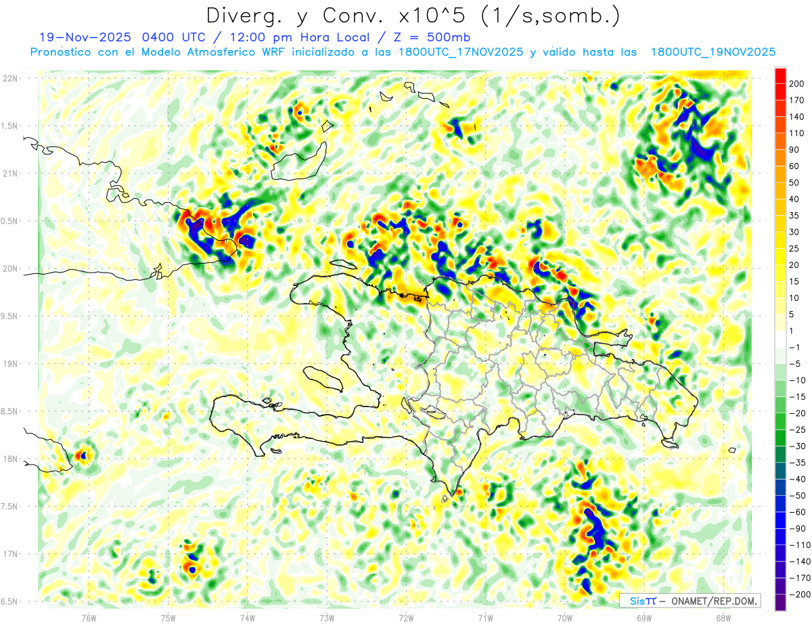Click the '30' colorbar label
The height and width of the screenshot is (627, 812).
794,232
